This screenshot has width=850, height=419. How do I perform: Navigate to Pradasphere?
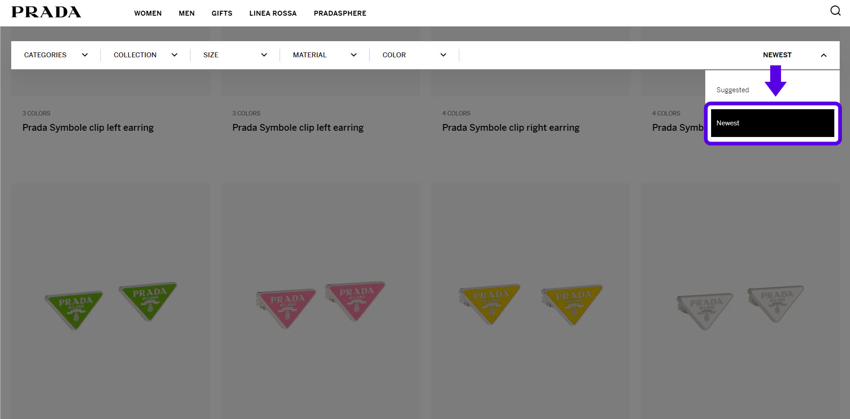[x=340, y=13]
